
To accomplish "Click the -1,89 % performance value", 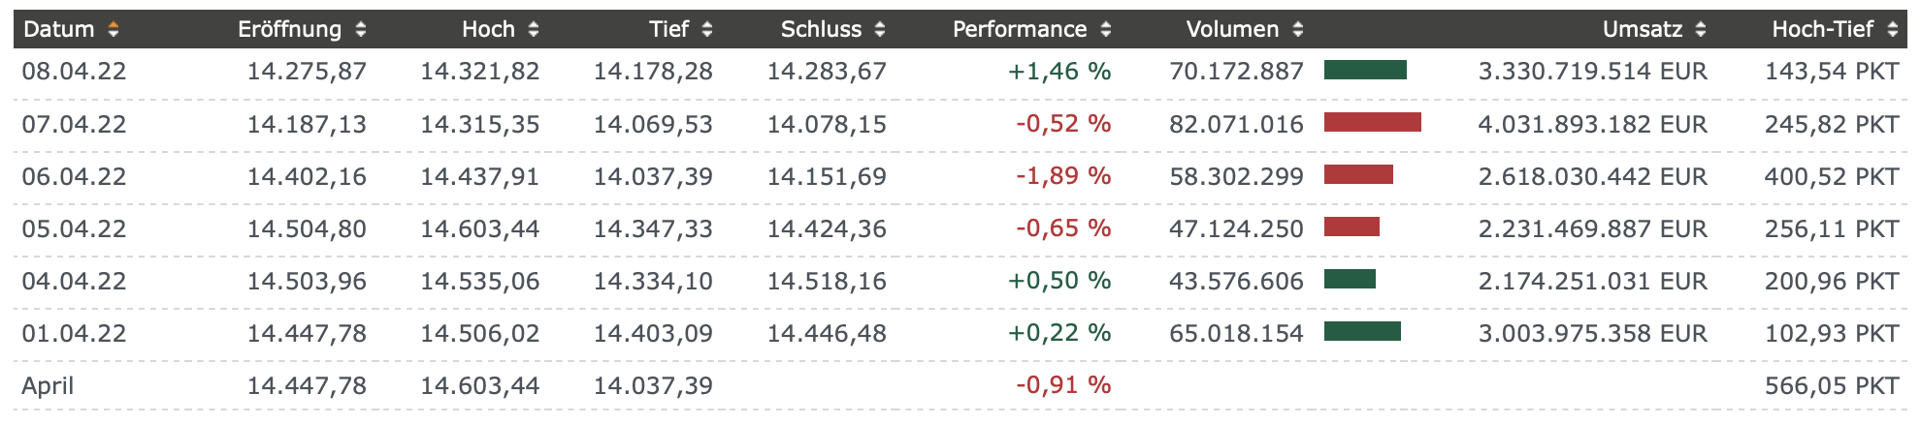I will point(1062,176).
